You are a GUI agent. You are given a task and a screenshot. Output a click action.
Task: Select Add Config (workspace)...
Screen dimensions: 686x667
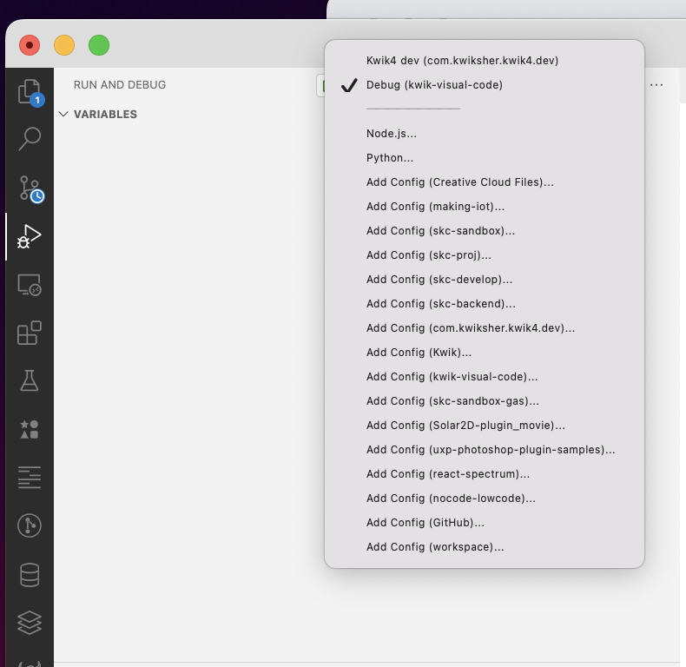[485, 546]
